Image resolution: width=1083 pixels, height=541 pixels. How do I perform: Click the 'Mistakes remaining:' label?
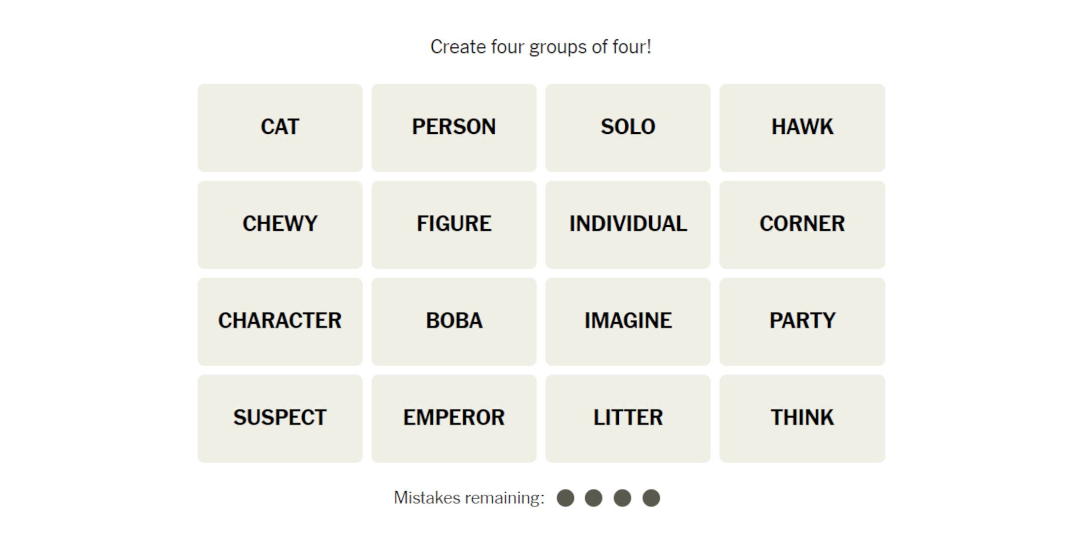[469, 498]
